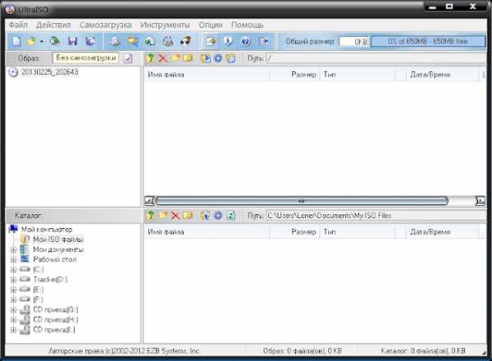
Task: Expand the CD привод(G:) node
Action: click(13, 310)
